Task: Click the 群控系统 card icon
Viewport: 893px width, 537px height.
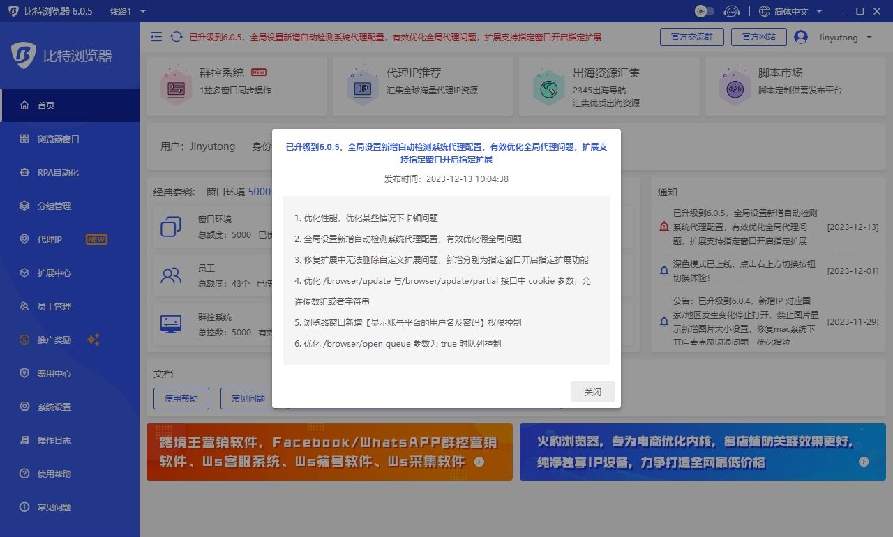Action: point(176,87)
